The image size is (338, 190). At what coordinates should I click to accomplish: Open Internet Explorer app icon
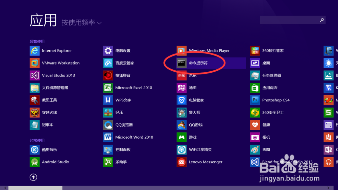[x=34, y=51]
